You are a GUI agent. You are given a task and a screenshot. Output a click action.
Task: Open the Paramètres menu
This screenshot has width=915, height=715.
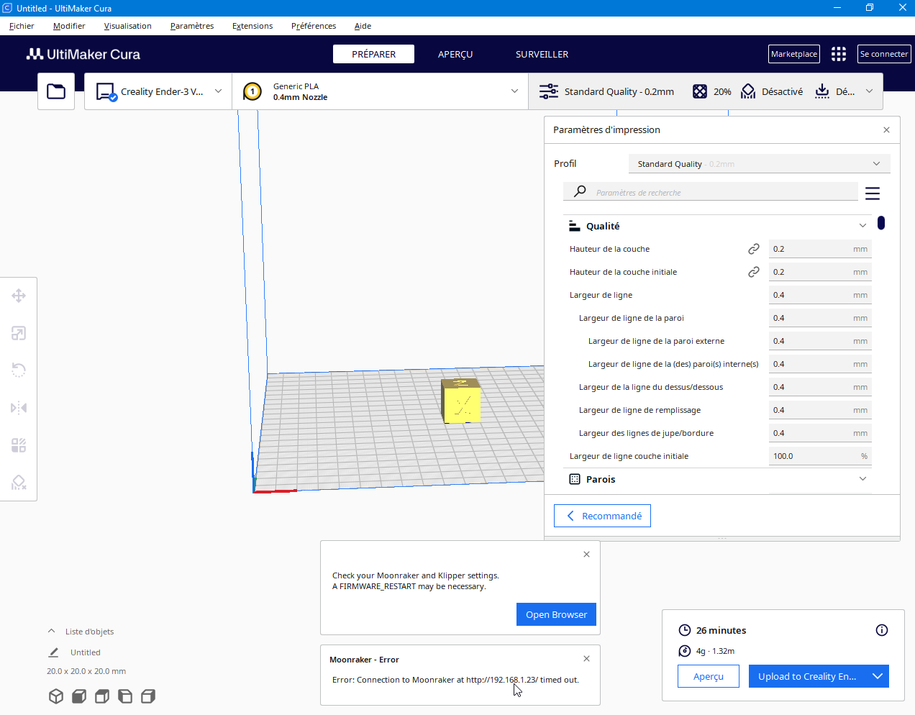coord(192,26)
